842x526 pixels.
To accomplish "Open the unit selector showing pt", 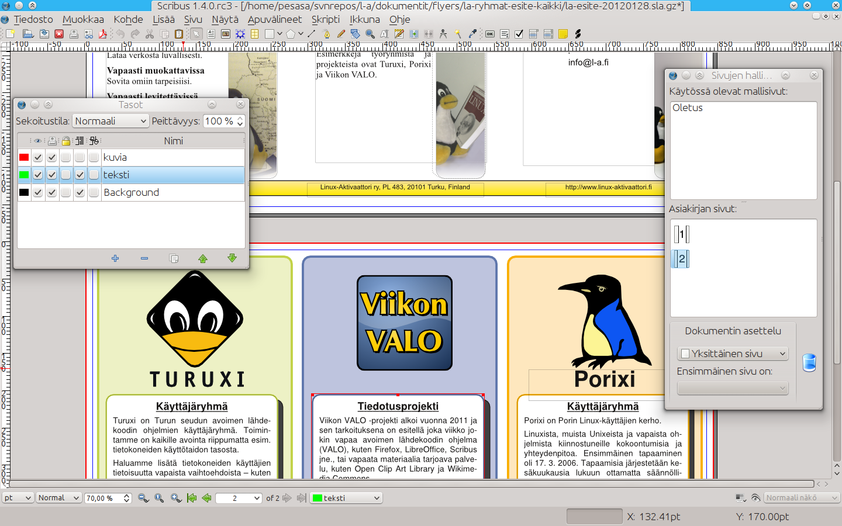I will click(18, 498).
